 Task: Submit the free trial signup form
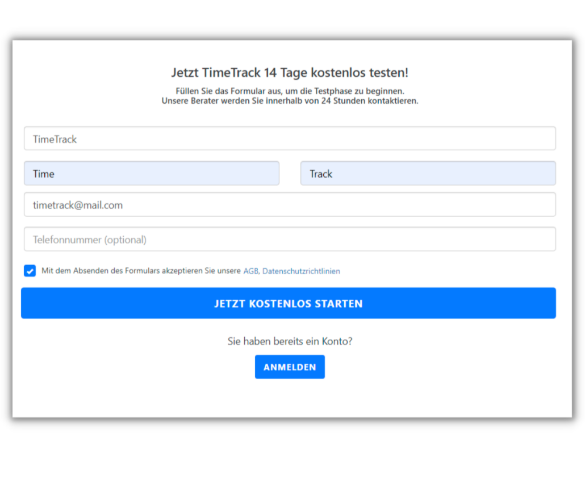[289, 304]
